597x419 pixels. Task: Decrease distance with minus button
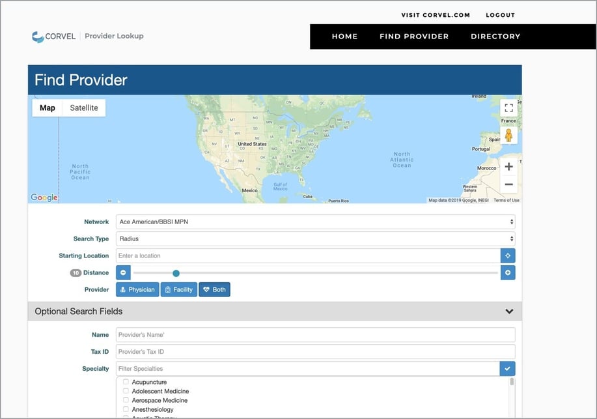click(123, 272)
